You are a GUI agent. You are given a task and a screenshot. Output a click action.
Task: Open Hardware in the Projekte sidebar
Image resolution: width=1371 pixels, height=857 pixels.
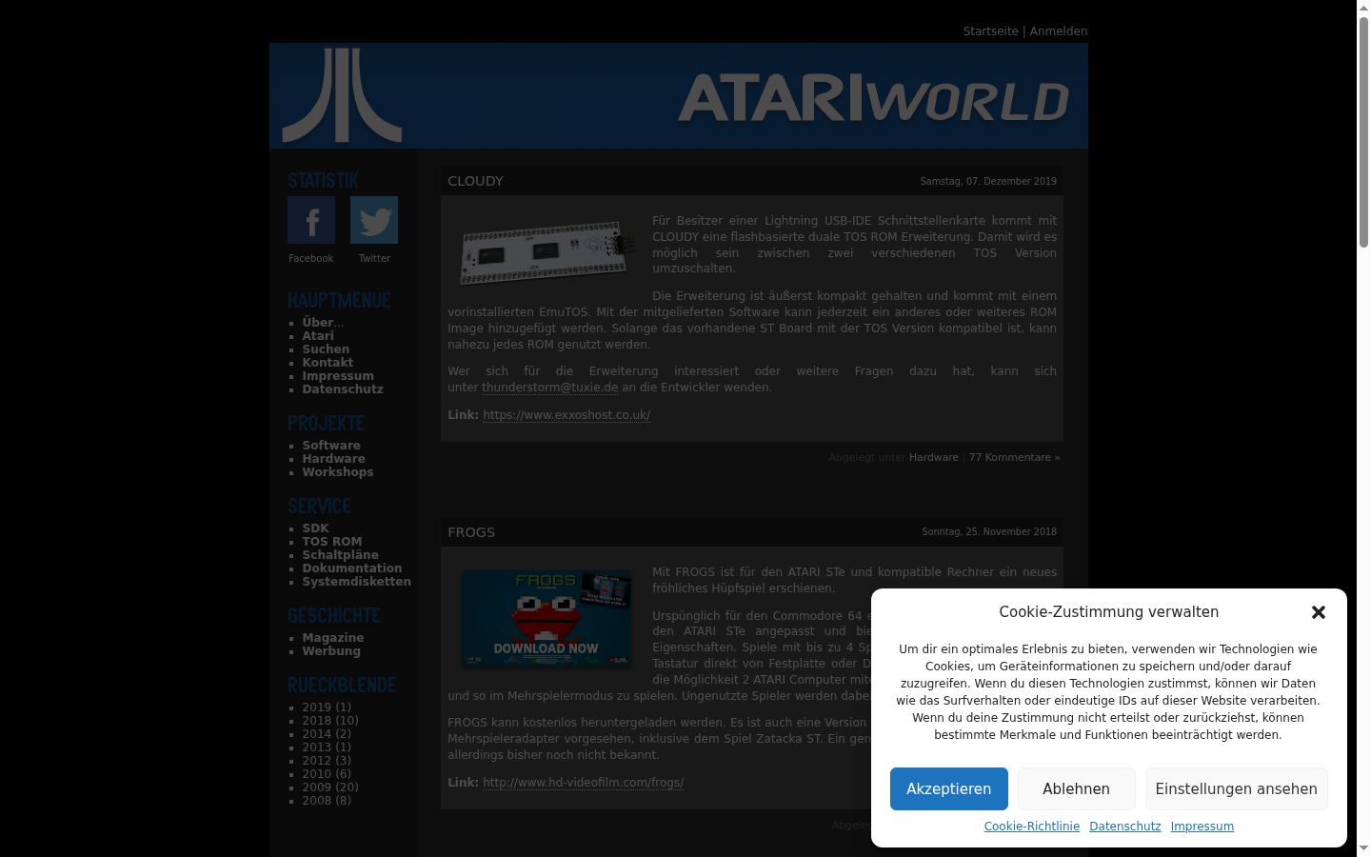(333, 459)
